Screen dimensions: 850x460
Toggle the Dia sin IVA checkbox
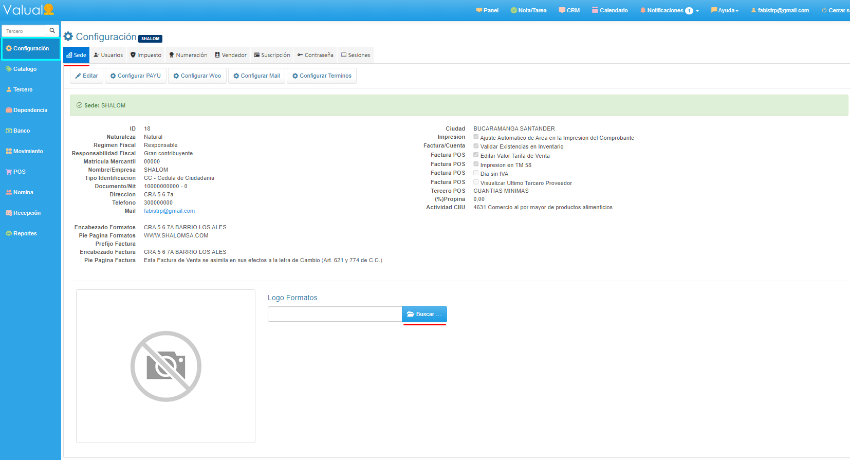click(x=476, y=173)
